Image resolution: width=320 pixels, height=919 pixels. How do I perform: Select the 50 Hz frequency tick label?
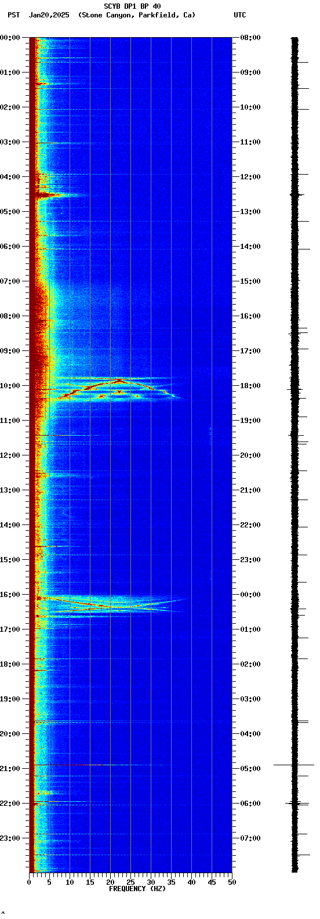tap(232, 882)
